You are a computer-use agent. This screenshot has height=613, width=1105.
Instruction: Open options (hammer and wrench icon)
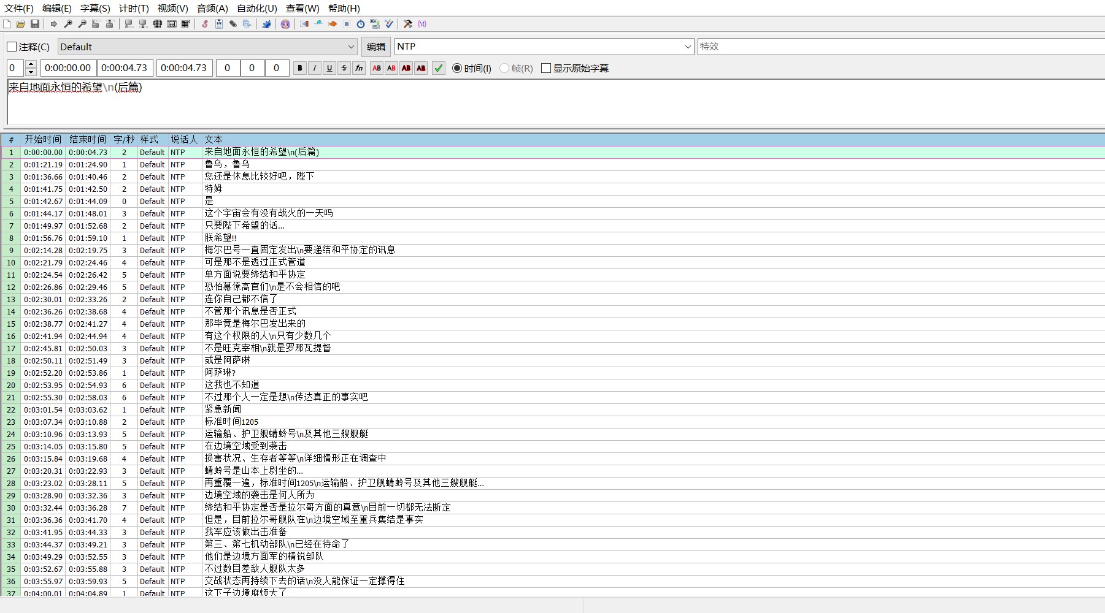point(408,24)
